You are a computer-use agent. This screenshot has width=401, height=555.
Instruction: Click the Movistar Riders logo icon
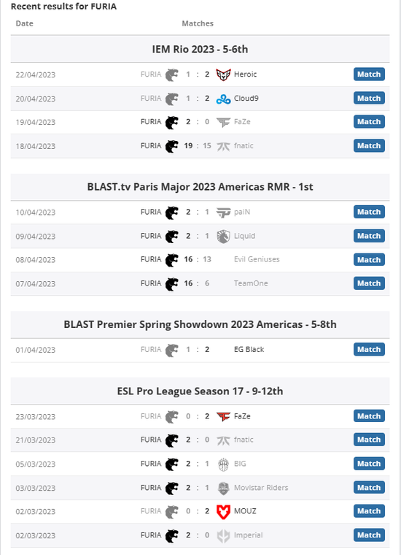tap(223, 488)
